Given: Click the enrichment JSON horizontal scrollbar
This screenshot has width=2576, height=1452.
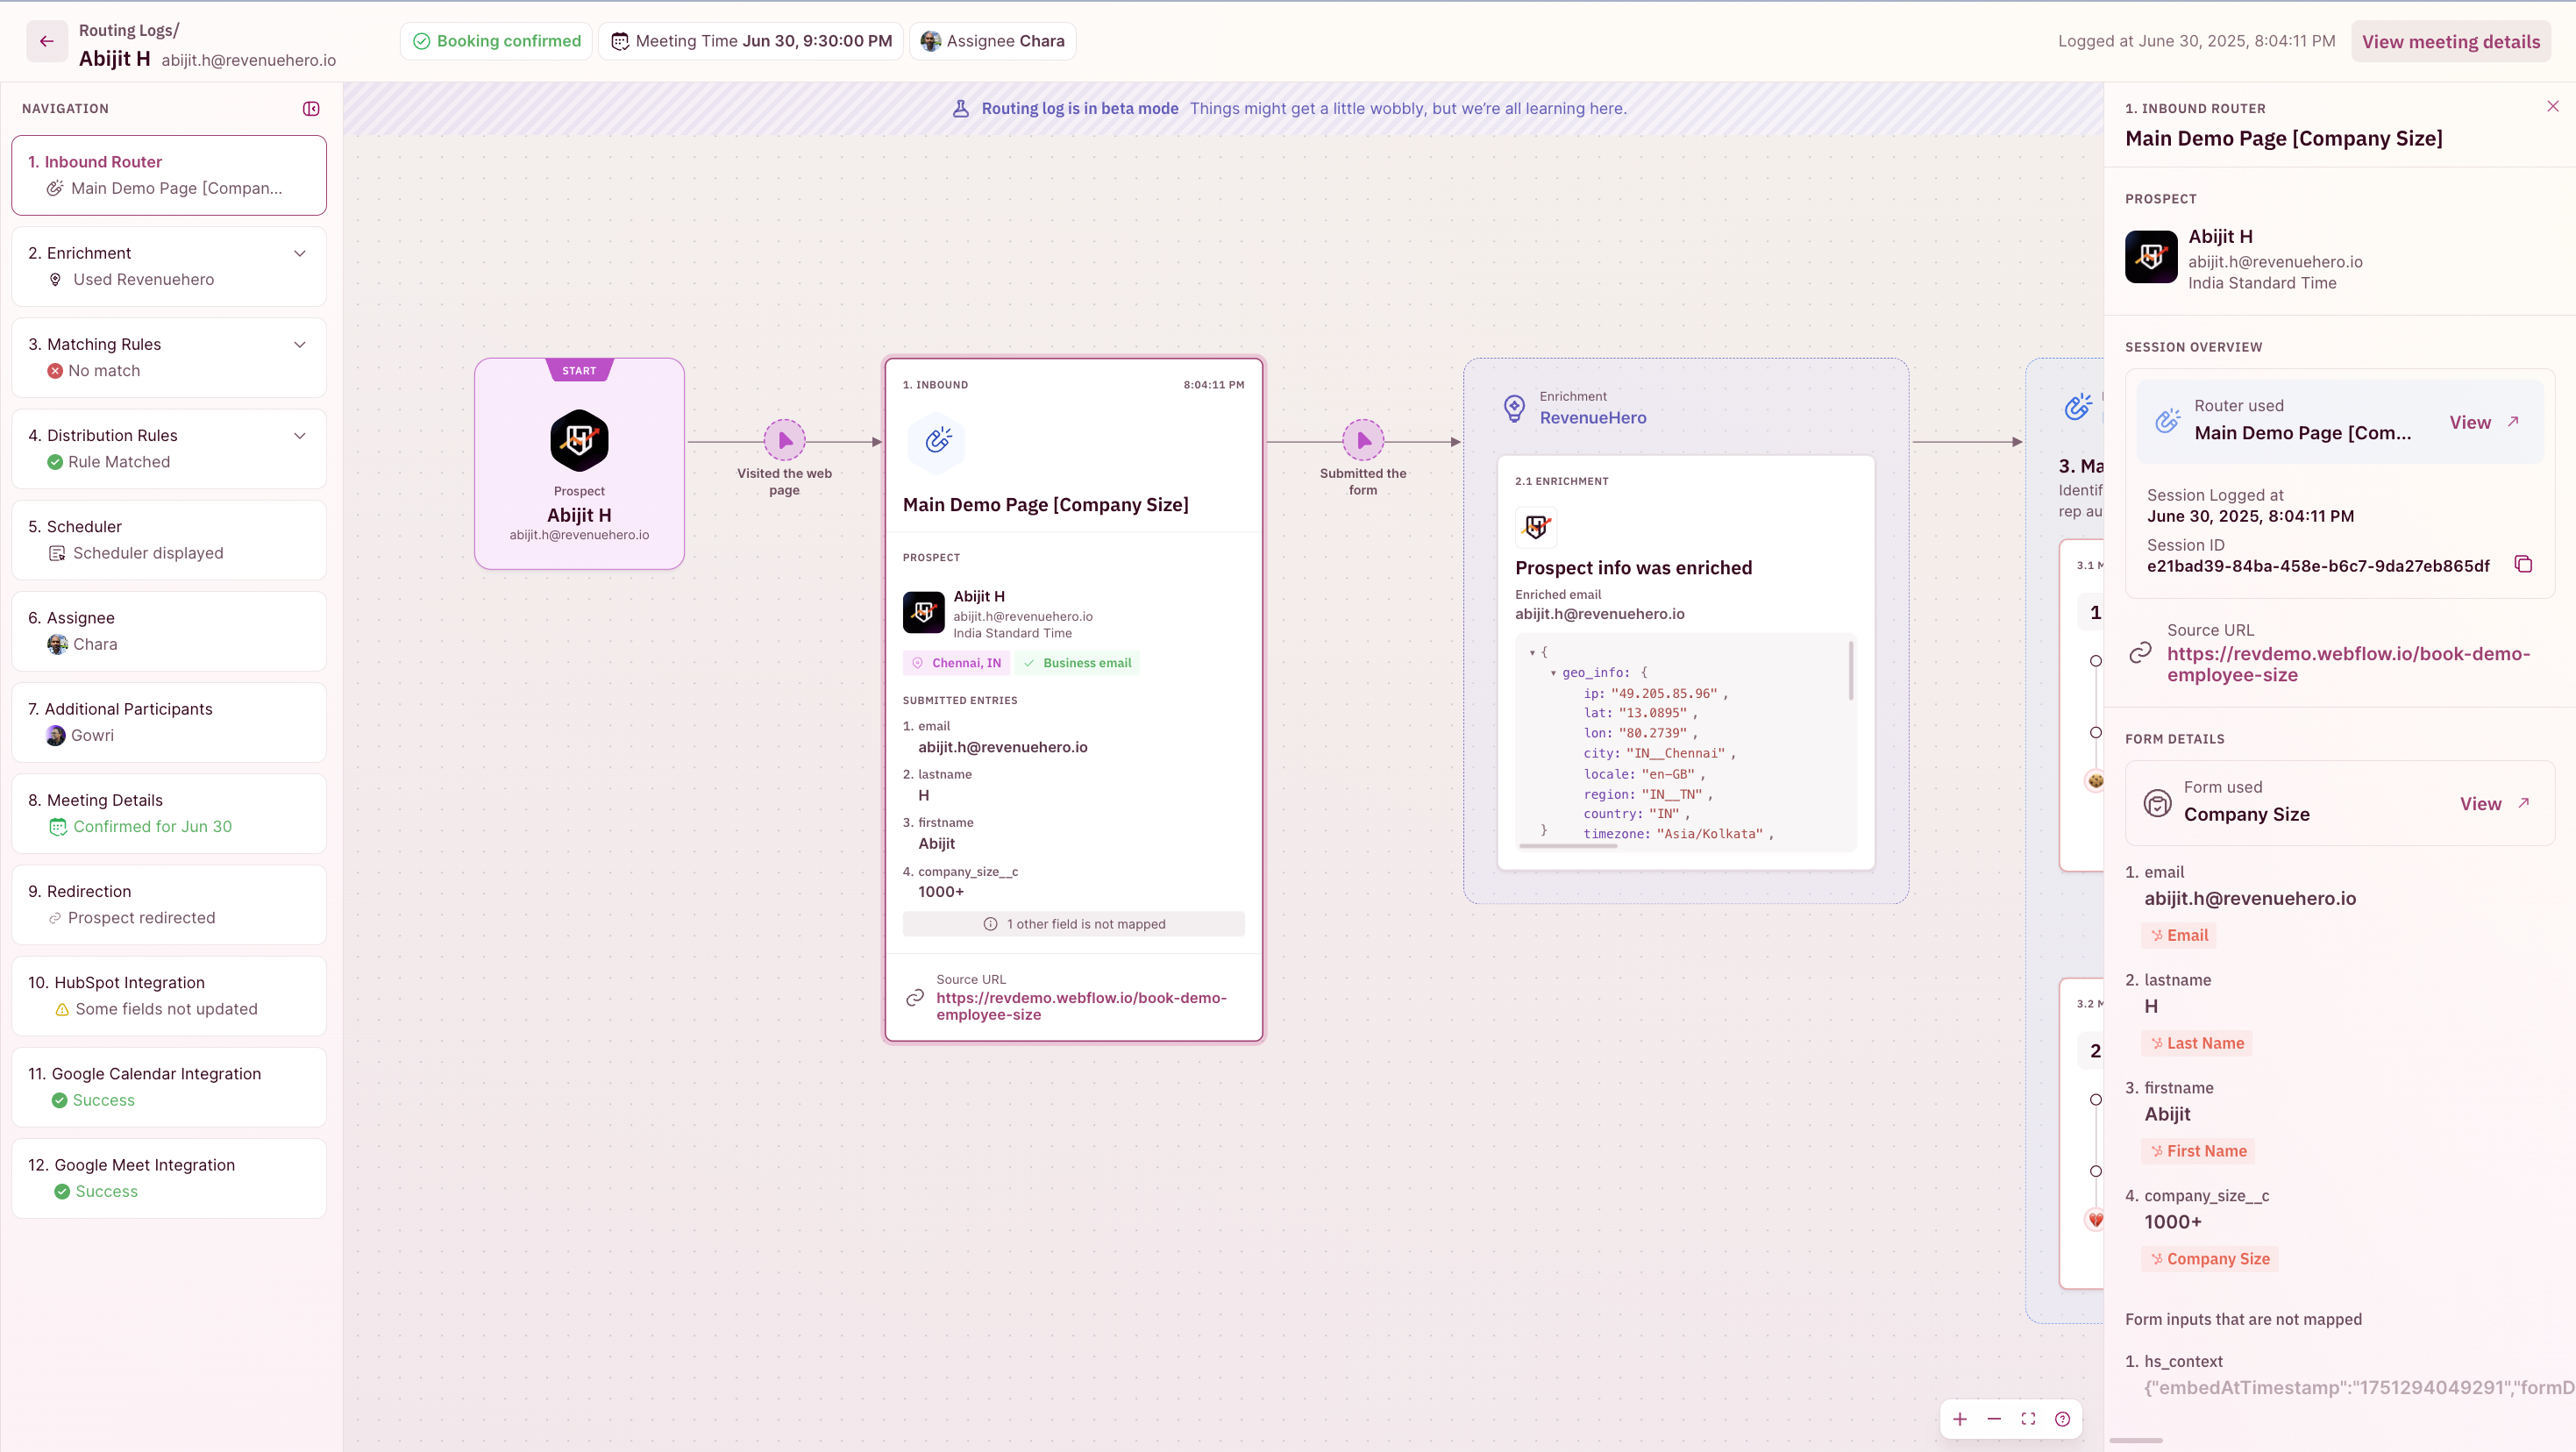Looking at the screenshot, I should (x=1568, y=846).
